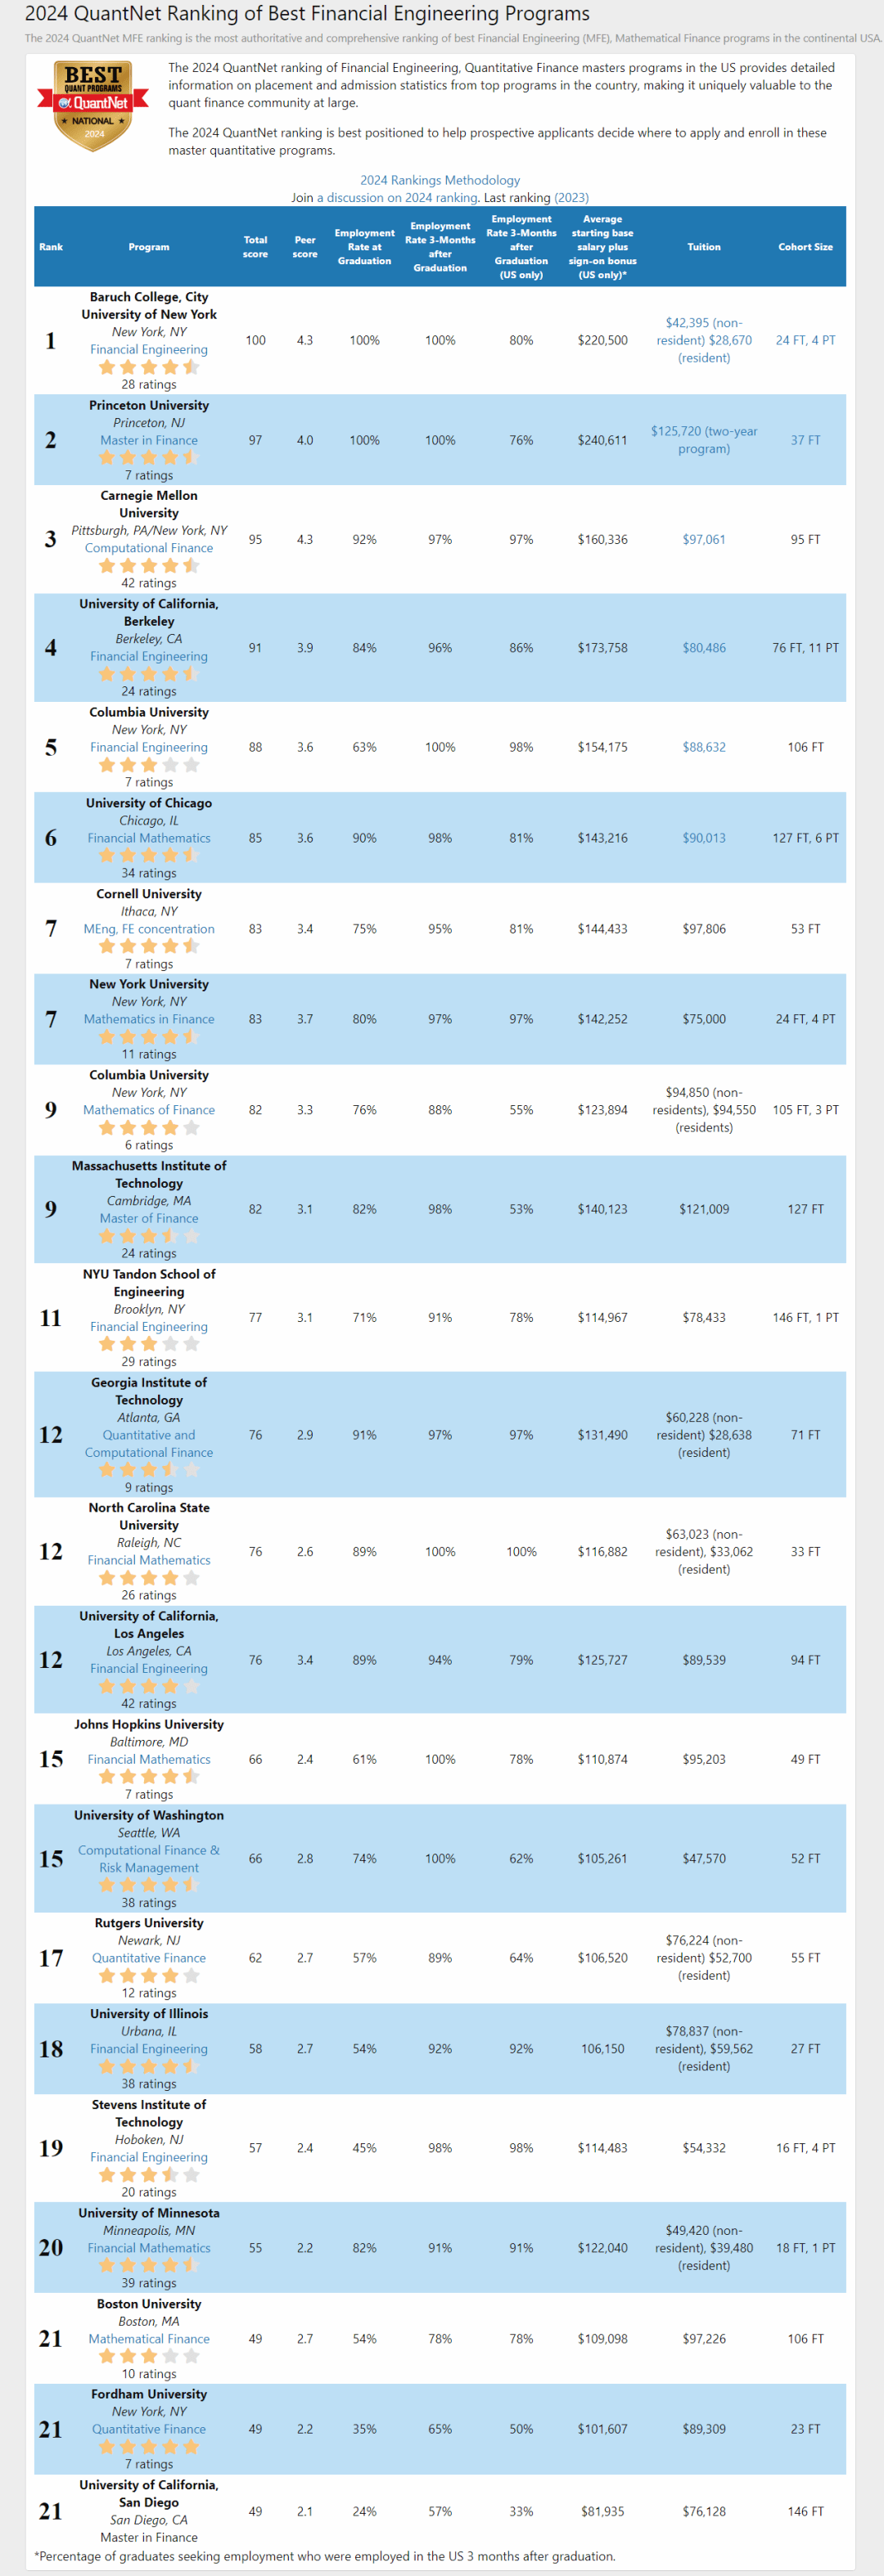The image size is (884, 2576).
Task: Open Princeton's Master in Finance link
Action: click(x=149, y=440)
